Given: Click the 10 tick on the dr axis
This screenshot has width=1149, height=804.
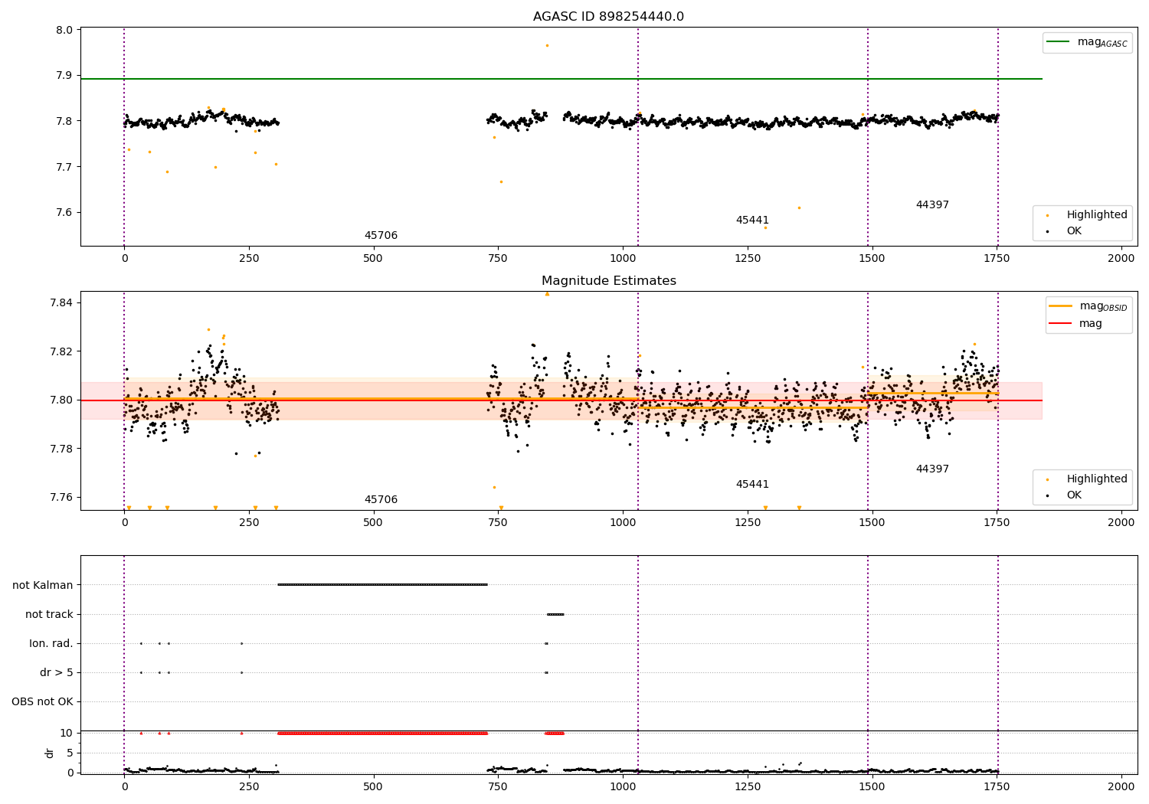Looking at the screenshot, I should [67, 733].
